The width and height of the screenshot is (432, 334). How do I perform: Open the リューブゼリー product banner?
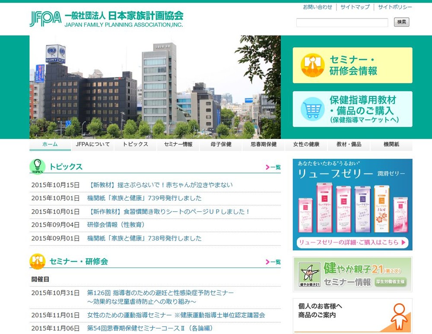(352, 205)
